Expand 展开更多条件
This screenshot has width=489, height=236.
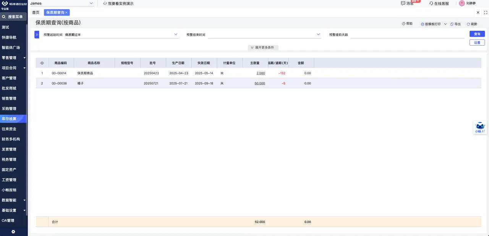[x=263, y=48]
